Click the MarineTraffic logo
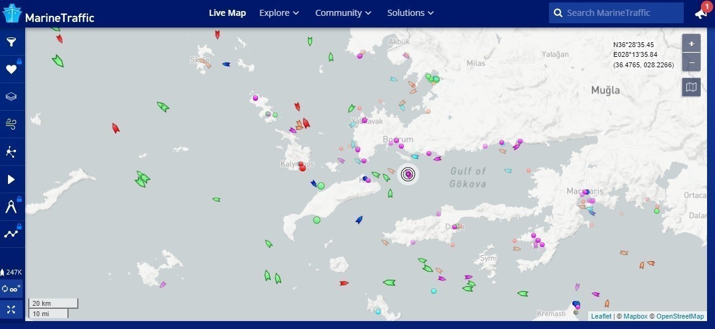715x329 pixels. (x=49, y=15)
